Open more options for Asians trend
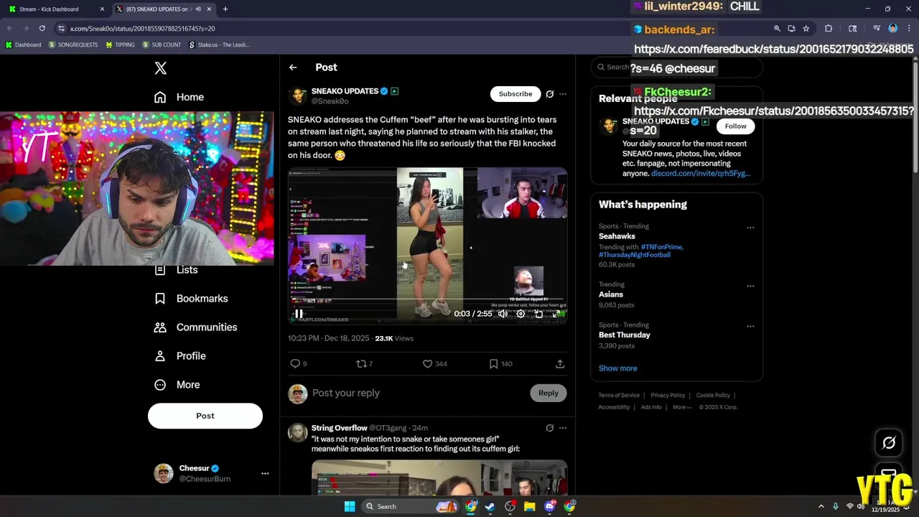The image size is (919, 517). (750, 286)
